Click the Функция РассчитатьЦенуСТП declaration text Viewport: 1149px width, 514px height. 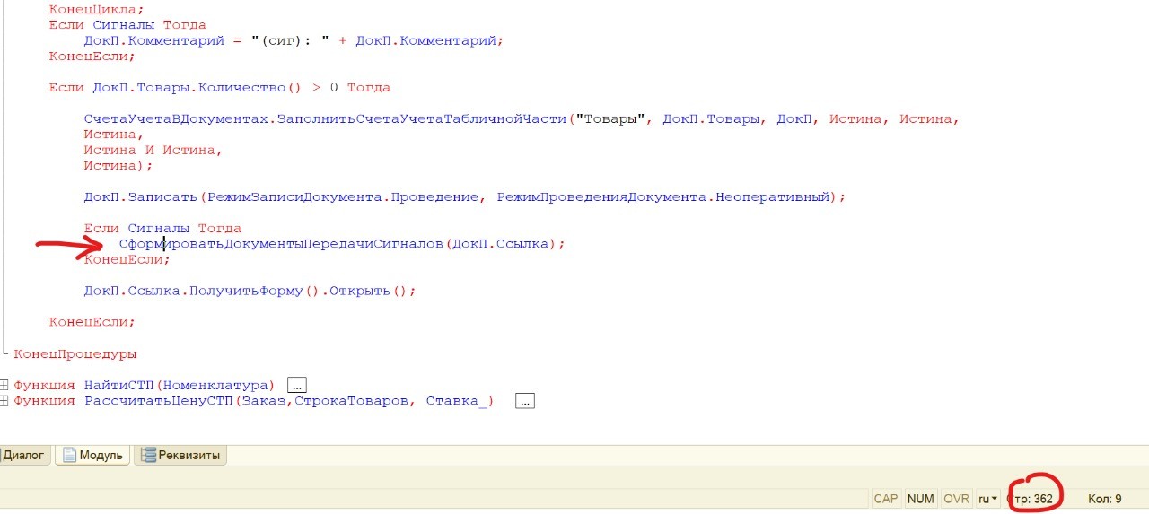point(253,401)
